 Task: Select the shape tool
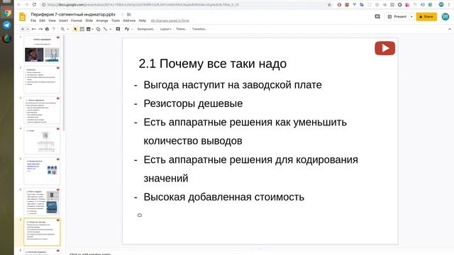[x=98, y=29]
